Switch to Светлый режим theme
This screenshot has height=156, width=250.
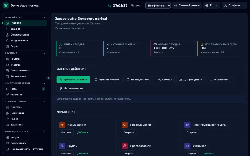tap(187, 5)
